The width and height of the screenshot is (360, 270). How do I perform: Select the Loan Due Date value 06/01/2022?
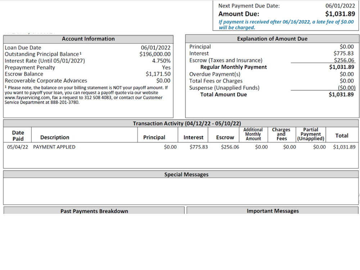tap(156, 48)
